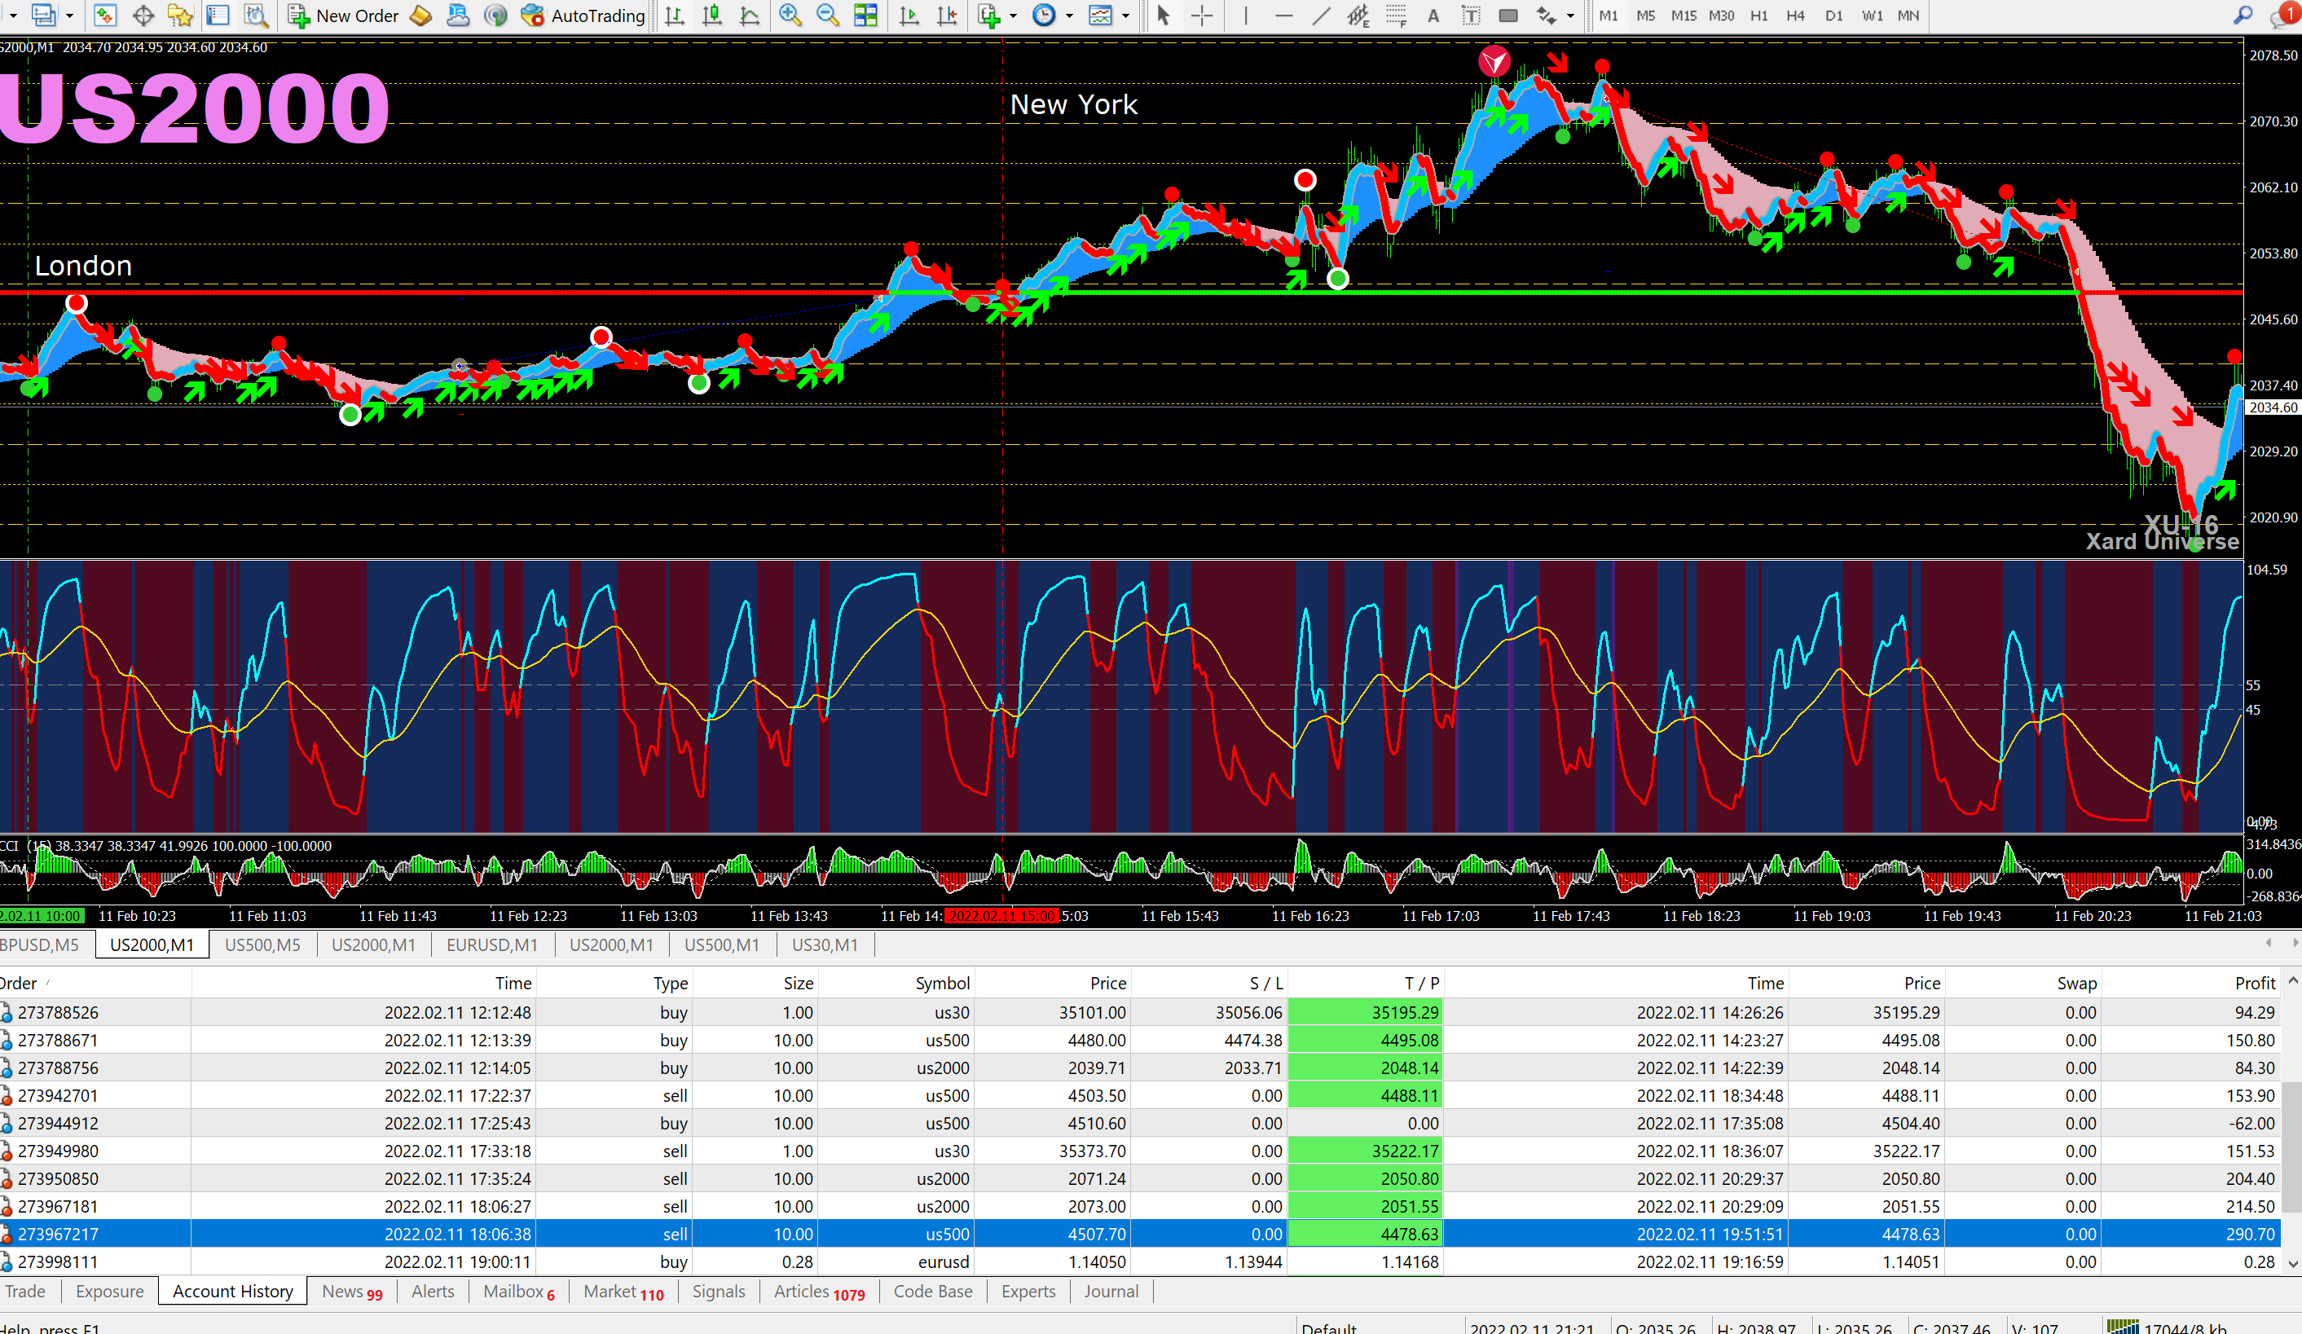
Task: Open the Journal terminal tab
Action: pos(1111,1291)
